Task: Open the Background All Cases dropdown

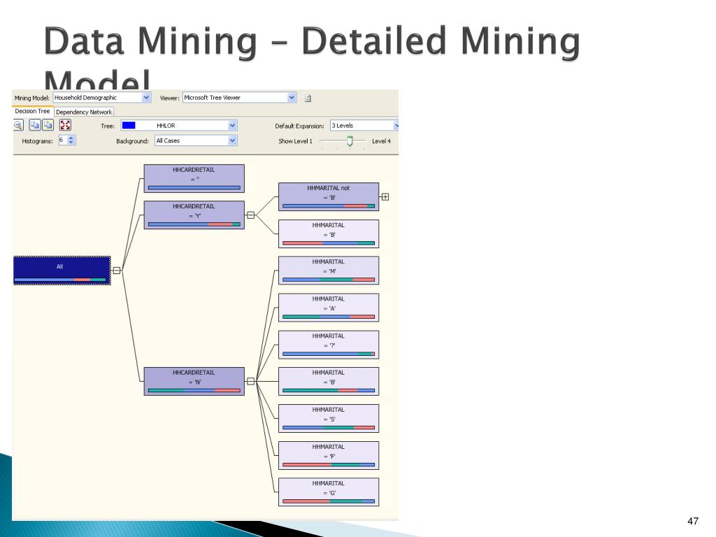Action: [x=232, y=141]
